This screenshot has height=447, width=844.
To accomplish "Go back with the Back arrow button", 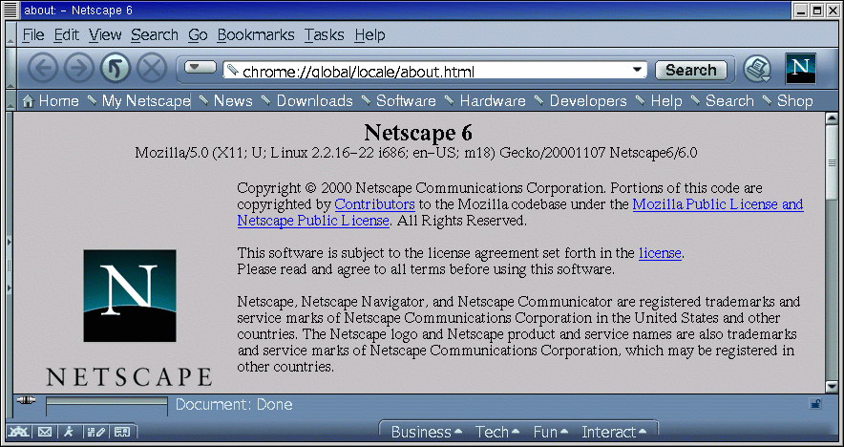I will click(43, 69).
